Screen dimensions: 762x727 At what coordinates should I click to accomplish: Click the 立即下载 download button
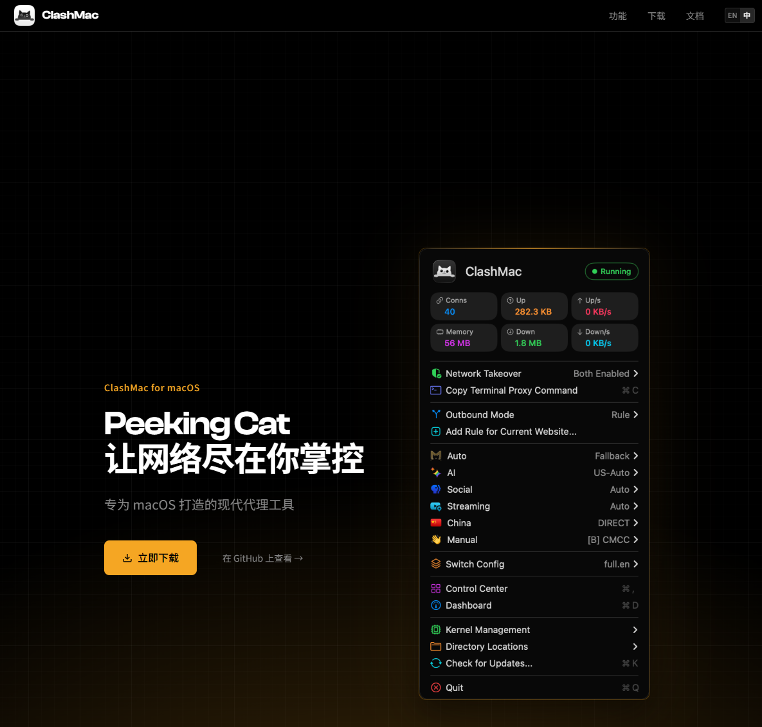[150, 558]
